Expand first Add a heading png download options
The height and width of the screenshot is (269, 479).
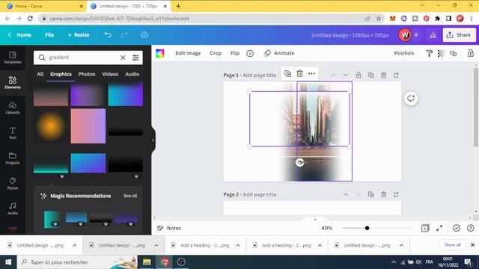(x=238, y=245)
